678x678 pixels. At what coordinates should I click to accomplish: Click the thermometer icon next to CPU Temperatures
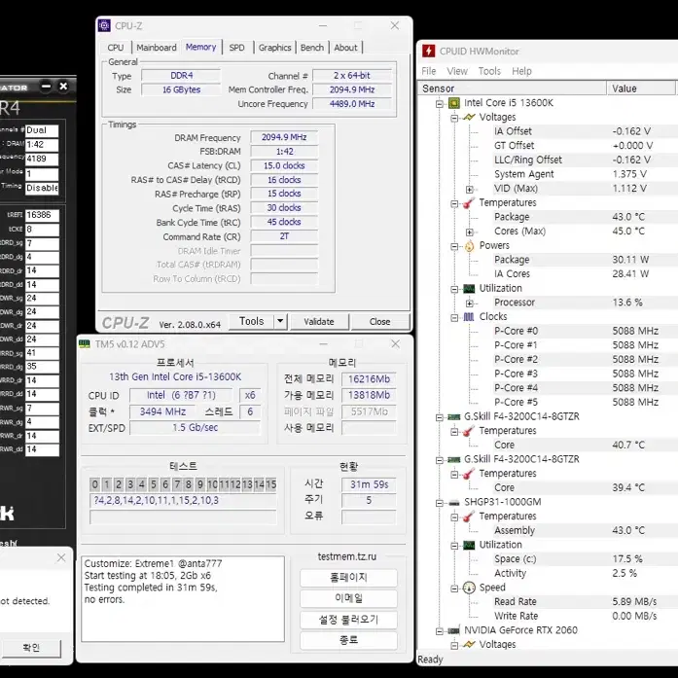pos(469,202)
